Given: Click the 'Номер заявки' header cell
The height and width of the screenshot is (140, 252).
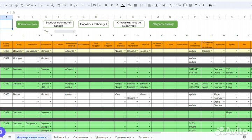Looking at the screenshot, I should 6,44.
